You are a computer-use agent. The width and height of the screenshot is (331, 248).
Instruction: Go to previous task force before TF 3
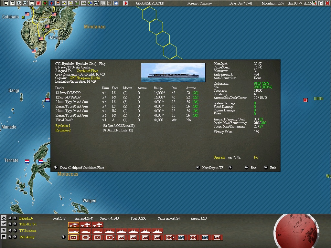coord(10,231)
